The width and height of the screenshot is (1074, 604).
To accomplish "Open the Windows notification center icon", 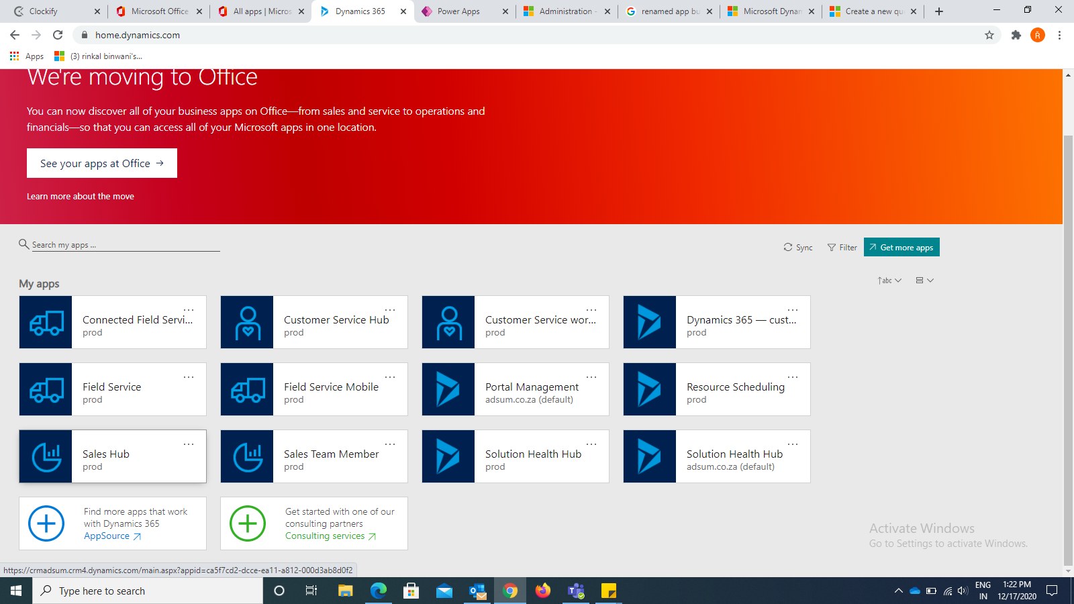I will (1052, 591).
